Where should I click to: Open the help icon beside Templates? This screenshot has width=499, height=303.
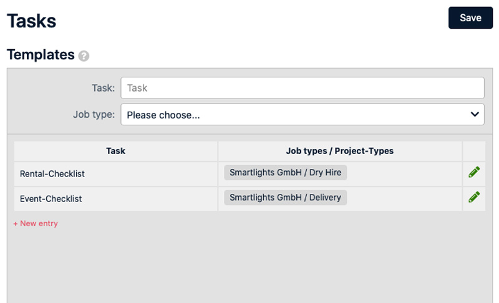[84, 55]
